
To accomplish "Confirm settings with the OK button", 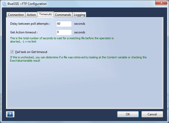I will coord(128,114).
